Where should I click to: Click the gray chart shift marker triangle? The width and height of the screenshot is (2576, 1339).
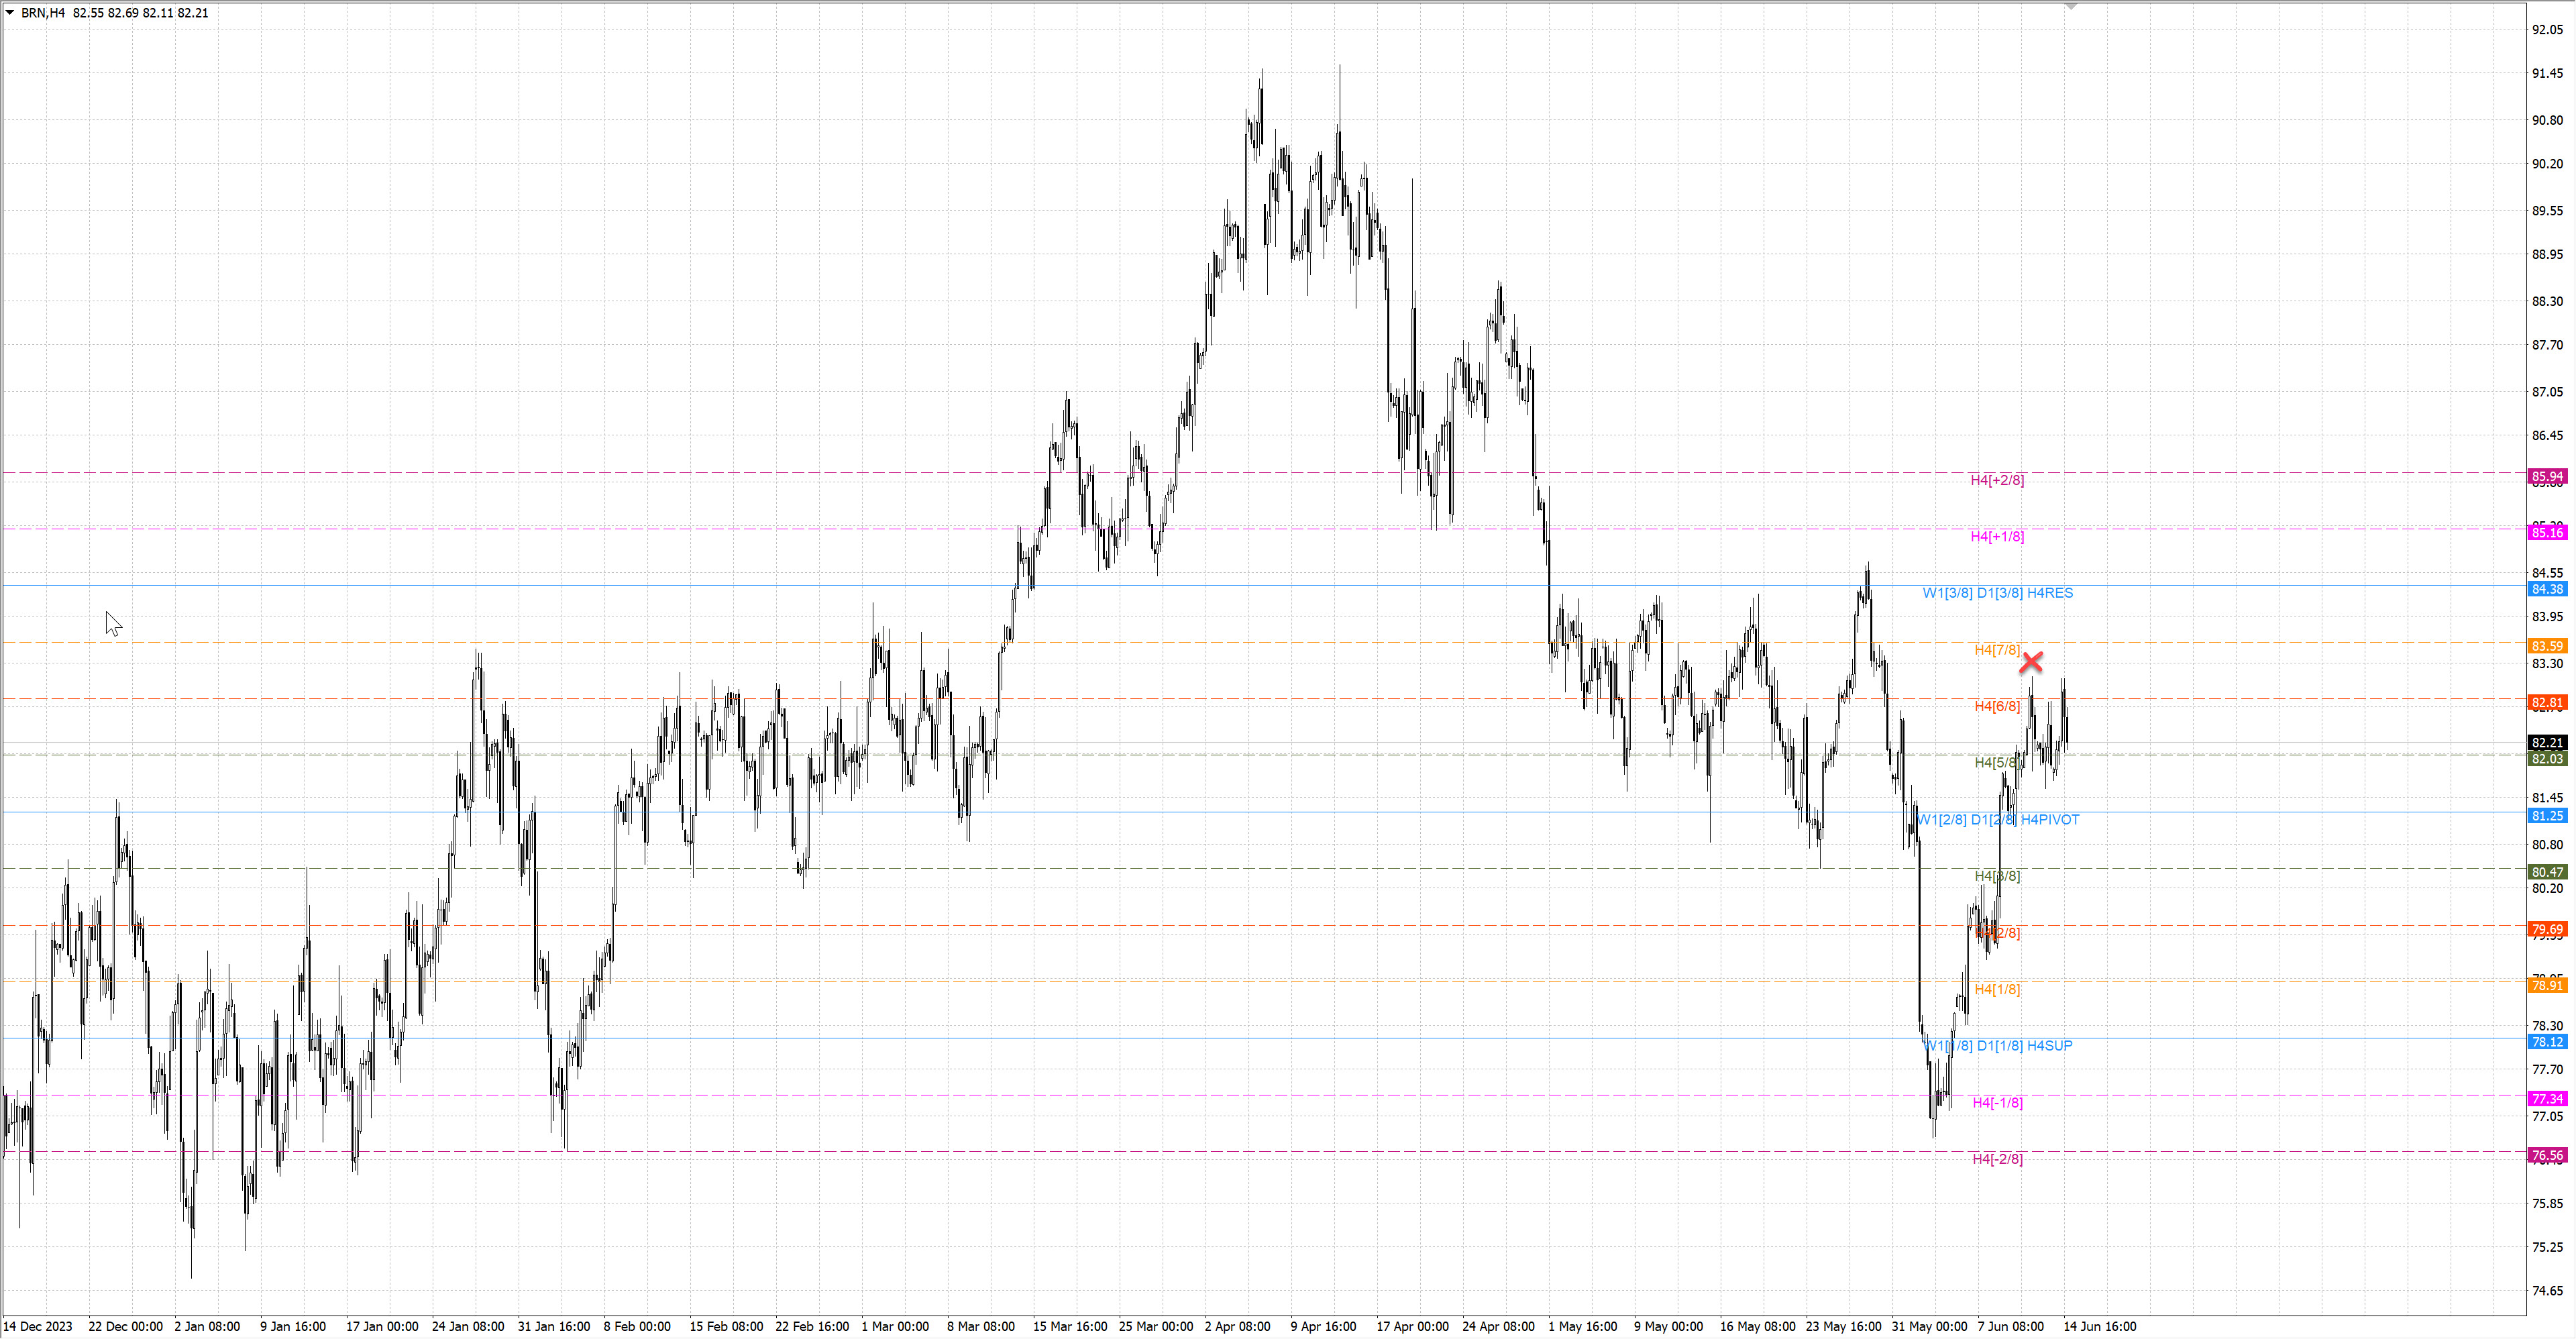(2071, 6)
